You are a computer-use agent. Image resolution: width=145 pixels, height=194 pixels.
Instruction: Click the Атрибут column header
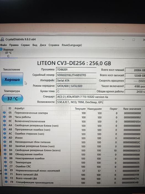coord(20,108)
